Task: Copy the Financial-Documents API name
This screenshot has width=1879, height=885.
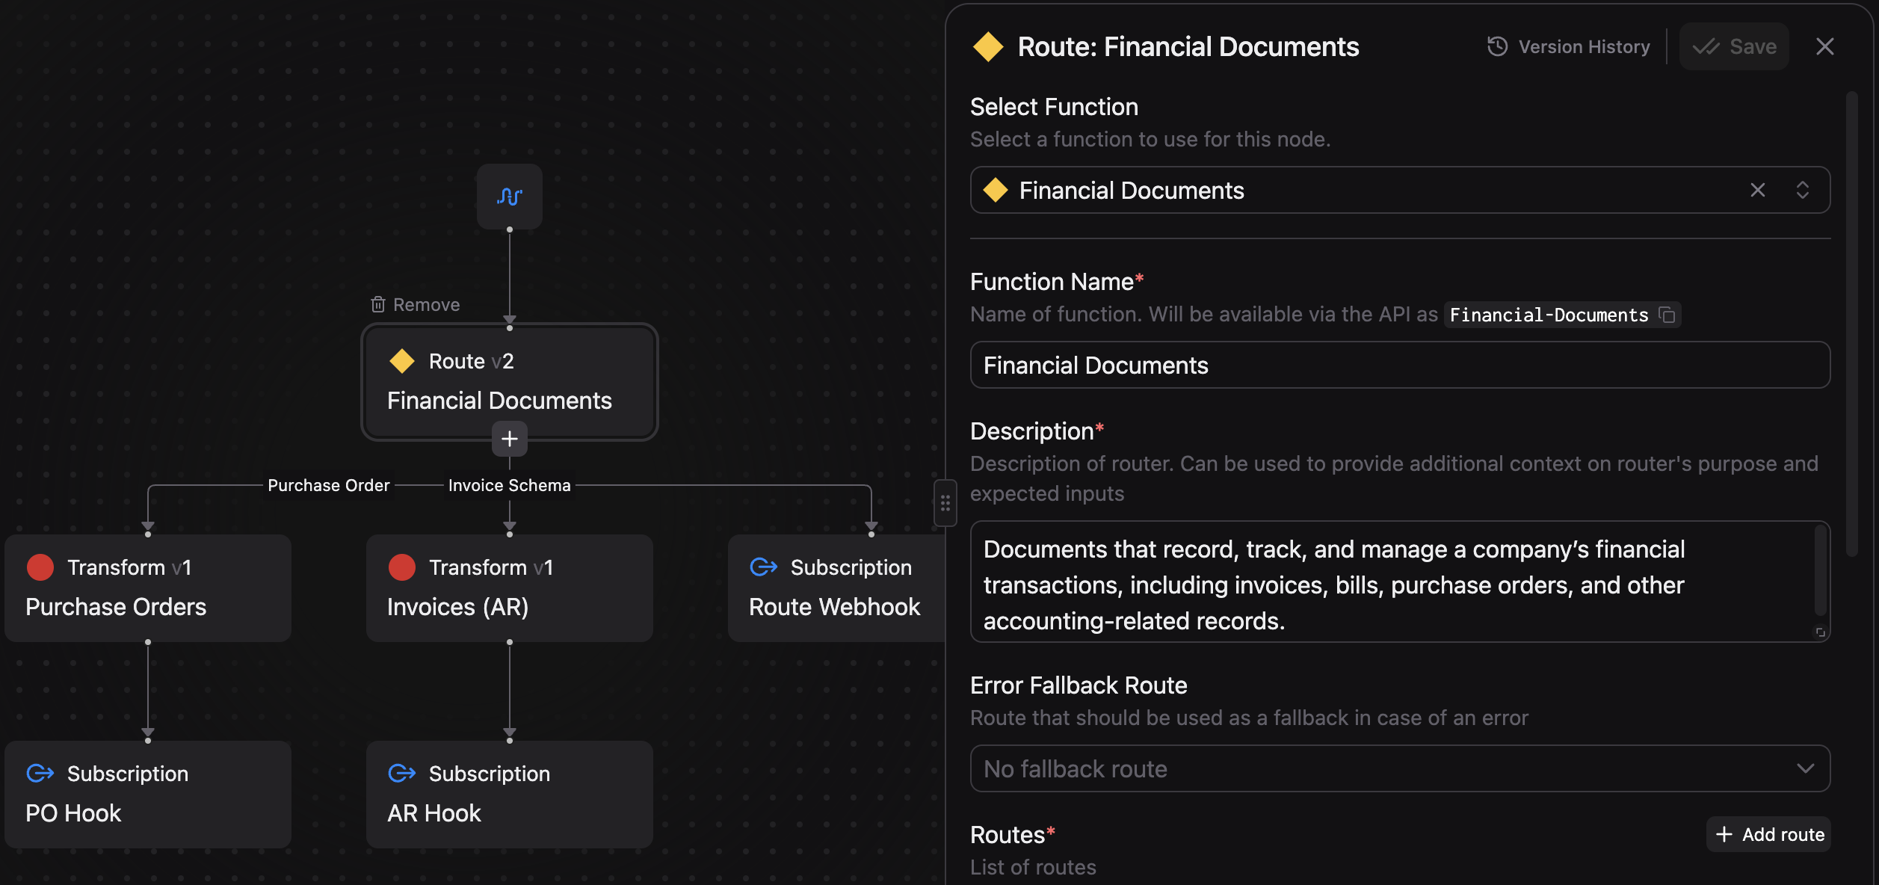Action: click(1667, 315)
